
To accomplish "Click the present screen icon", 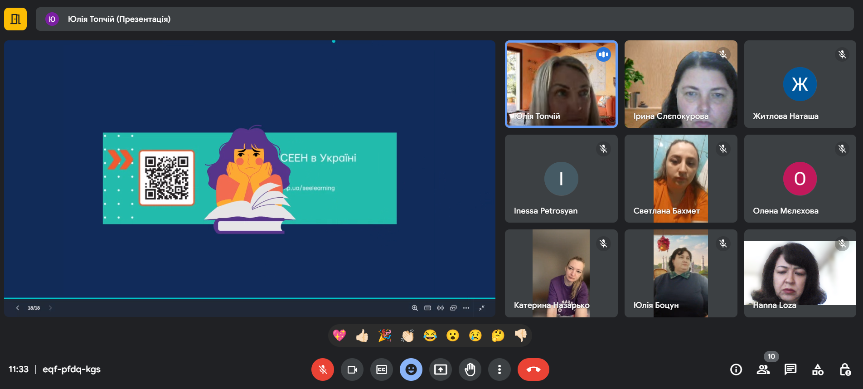I will coord(441,370).
